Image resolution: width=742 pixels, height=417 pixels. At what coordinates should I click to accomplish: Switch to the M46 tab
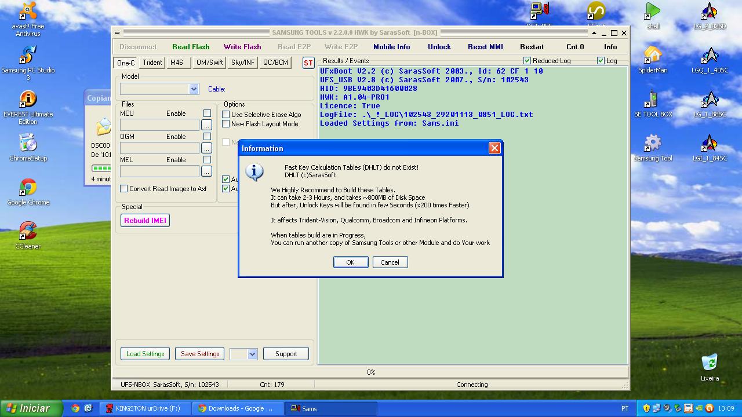pyautogui.click(x=179, y=63)
